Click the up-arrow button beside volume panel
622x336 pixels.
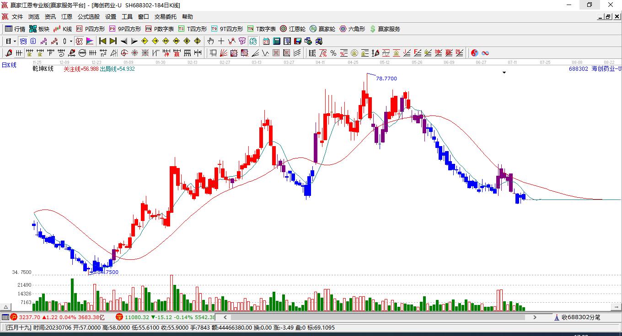click(x=6, y=307)
